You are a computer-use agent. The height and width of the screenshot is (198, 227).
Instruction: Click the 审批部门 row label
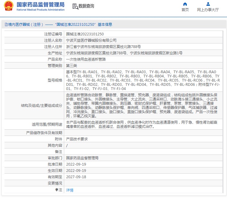(55, 158)
